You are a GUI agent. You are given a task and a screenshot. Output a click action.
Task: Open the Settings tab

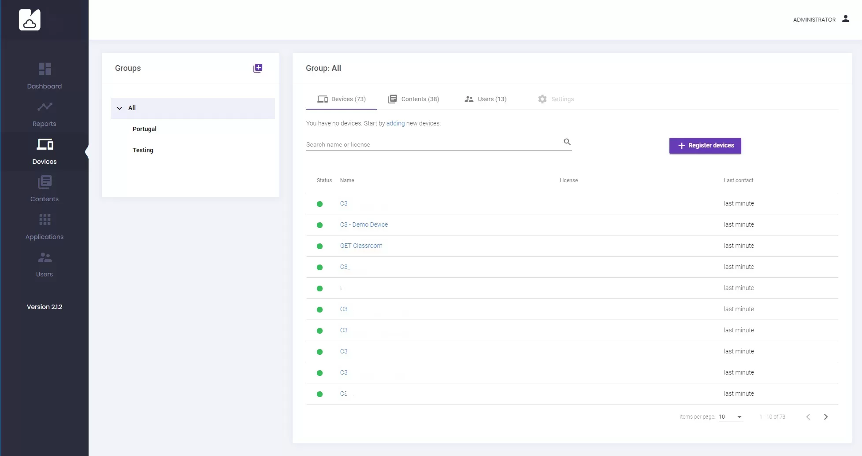click(x=556, y=99)
